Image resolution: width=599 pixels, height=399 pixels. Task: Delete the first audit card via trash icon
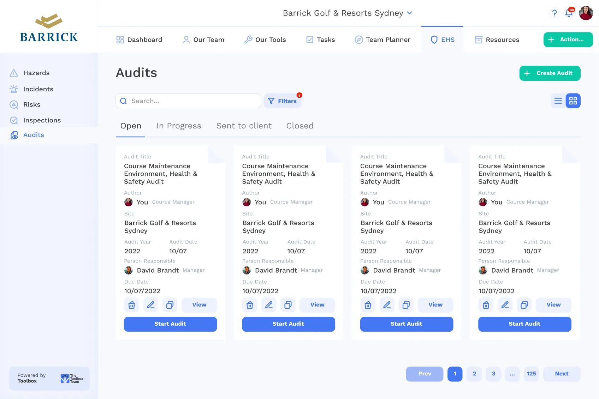point(131,305)
